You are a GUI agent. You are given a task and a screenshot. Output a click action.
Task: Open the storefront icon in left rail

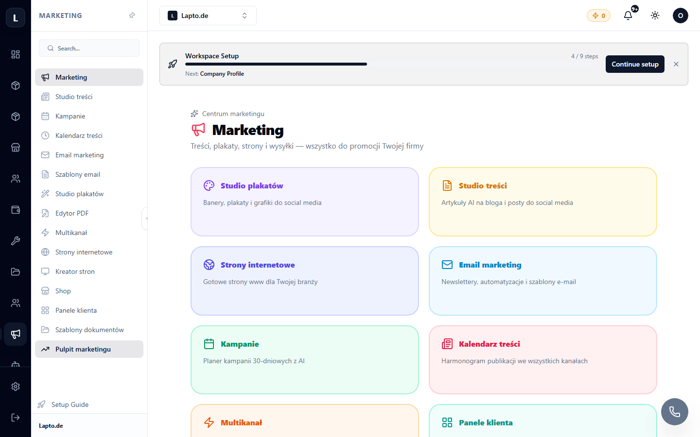click(x=16, y=148)
